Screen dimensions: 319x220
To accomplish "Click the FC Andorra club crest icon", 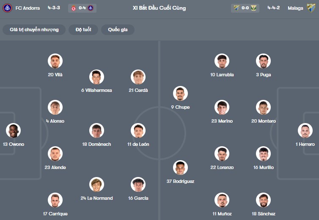I will coord(8,8).
